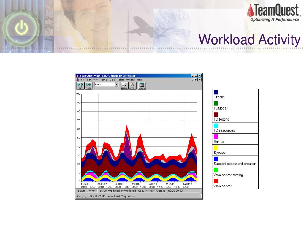Open the Edit menu

[89, 80]
